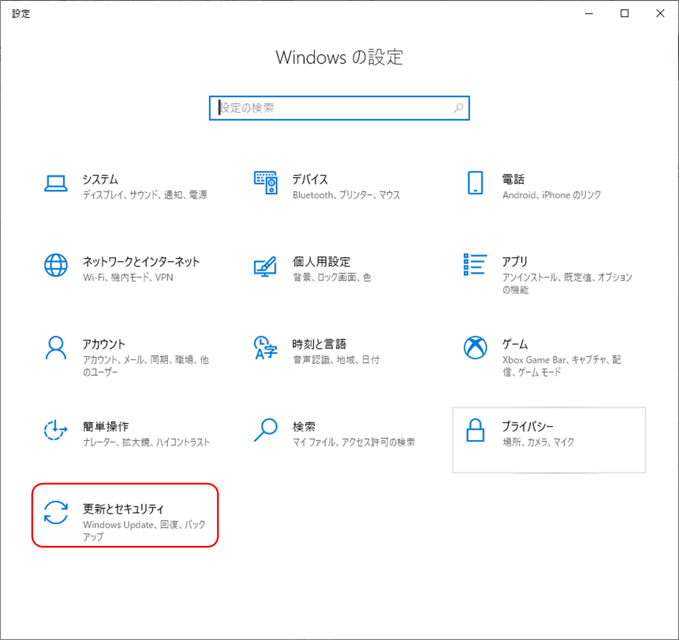Select the ネットワークとインターネット globe icon
The width and height of the screenshot is (679, 640).
pos(56,265)
